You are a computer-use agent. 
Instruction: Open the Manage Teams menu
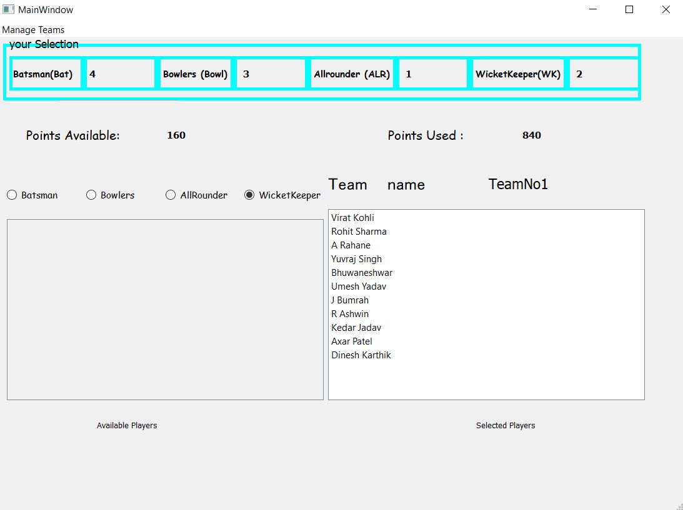tap(33, 29)
